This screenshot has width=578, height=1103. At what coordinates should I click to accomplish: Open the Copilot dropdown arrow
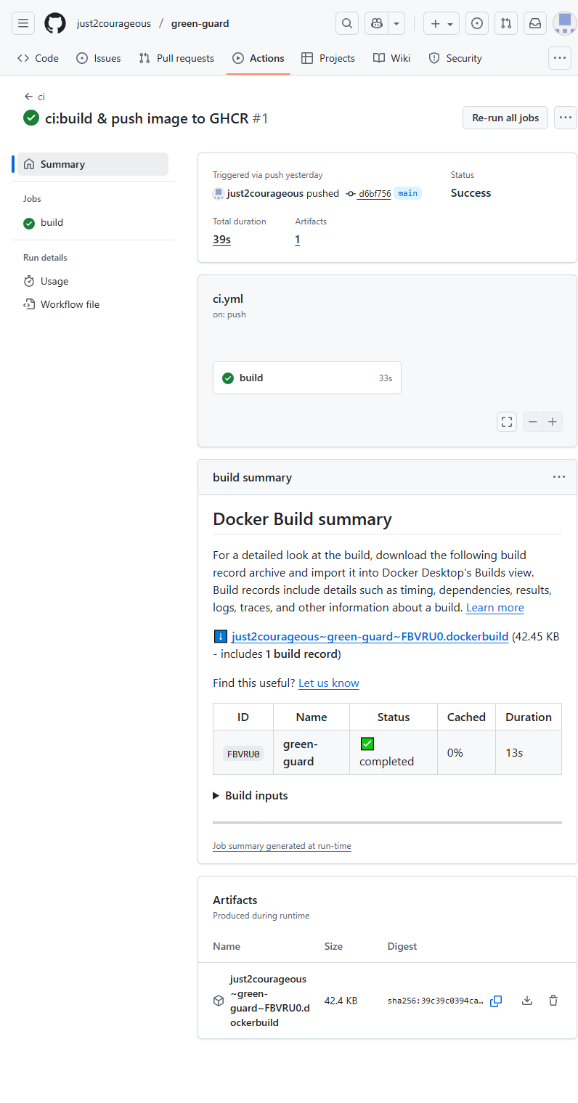click(x=396, y=23)
